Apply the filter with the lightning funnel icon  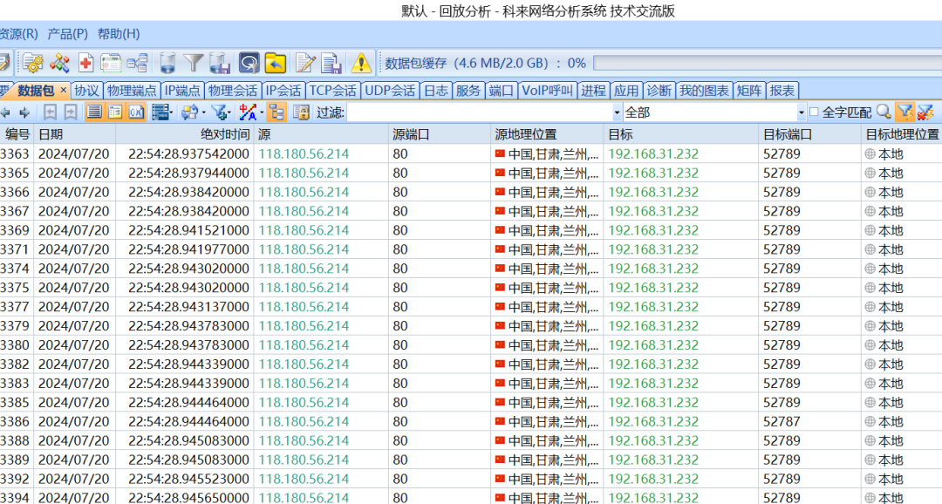click(905, 112)
